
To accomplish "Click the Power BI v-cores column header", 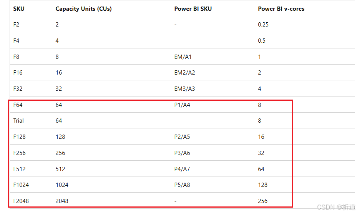I will (x=281, y=8).
